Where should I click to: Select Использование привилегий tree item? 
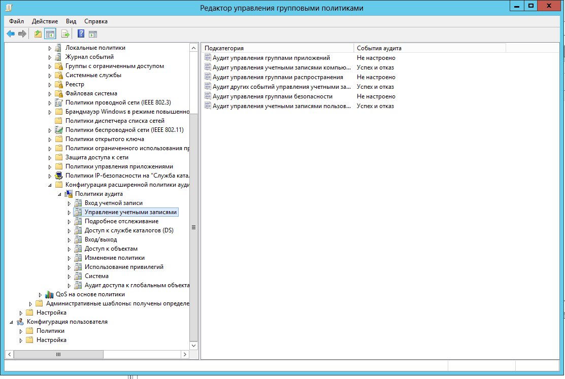124,267
